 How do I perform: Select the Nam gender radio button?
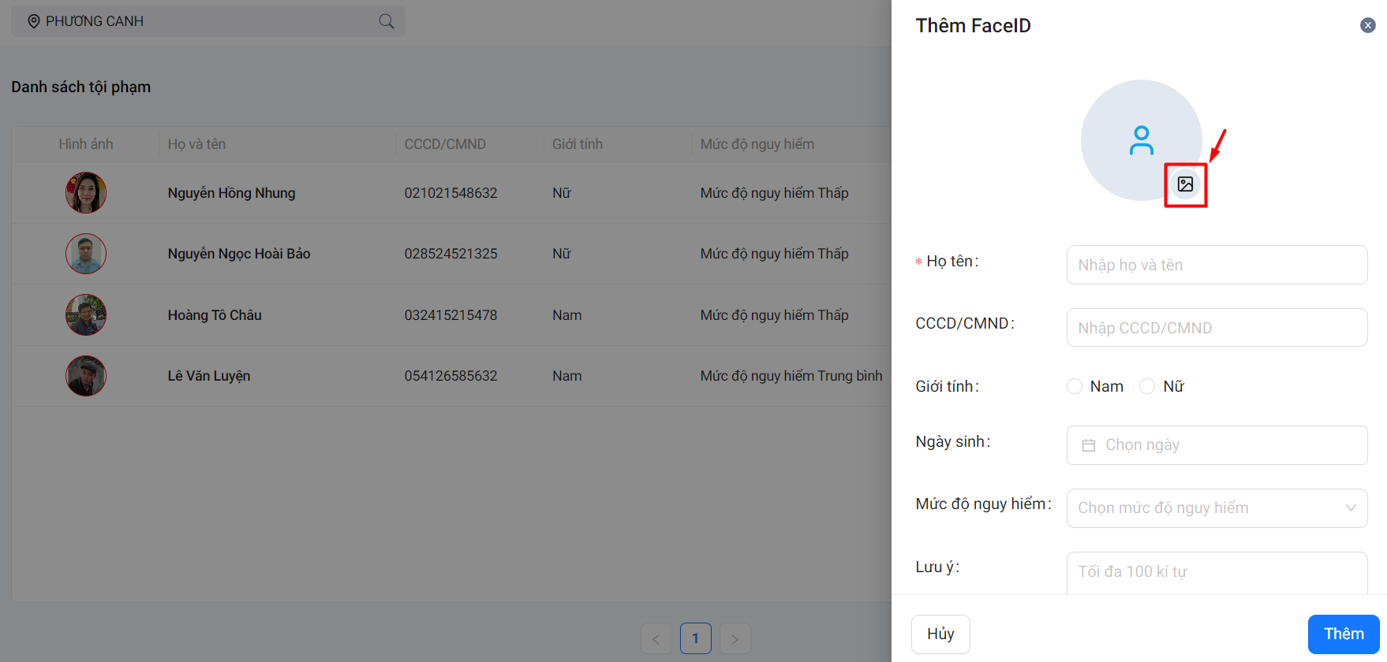coord(1075,386)
